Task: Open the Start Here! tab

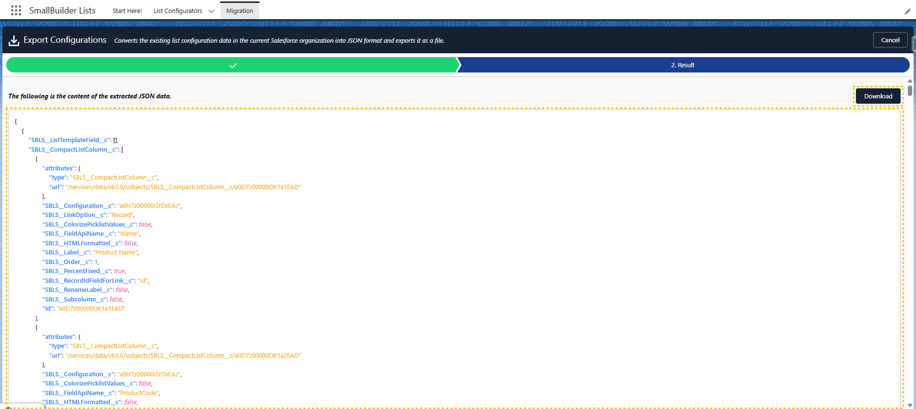Action: pyautogui.click(x=127, y=11)
